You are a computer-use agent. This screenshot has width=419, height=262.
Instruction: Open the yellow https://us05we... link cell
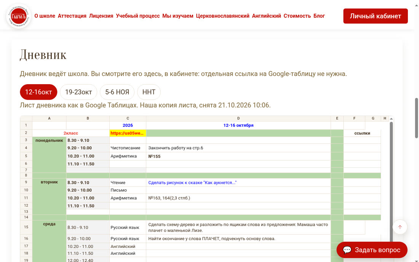128,133
